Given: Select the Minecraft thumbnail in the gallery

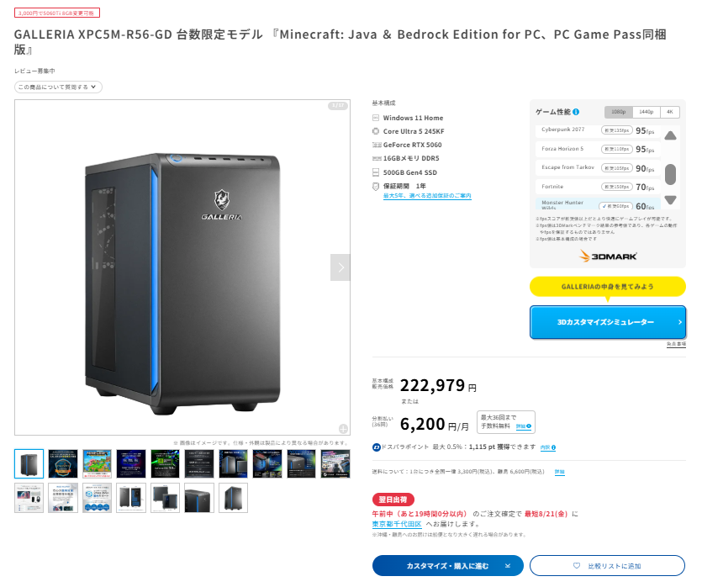Looking at the screenshot, I should click(98, 464).
